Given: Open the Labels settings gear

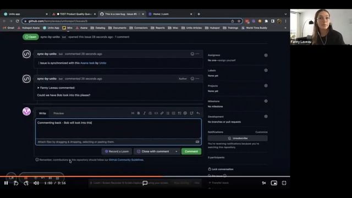Looking at the screenshot, I should click(x=266, y=70).
